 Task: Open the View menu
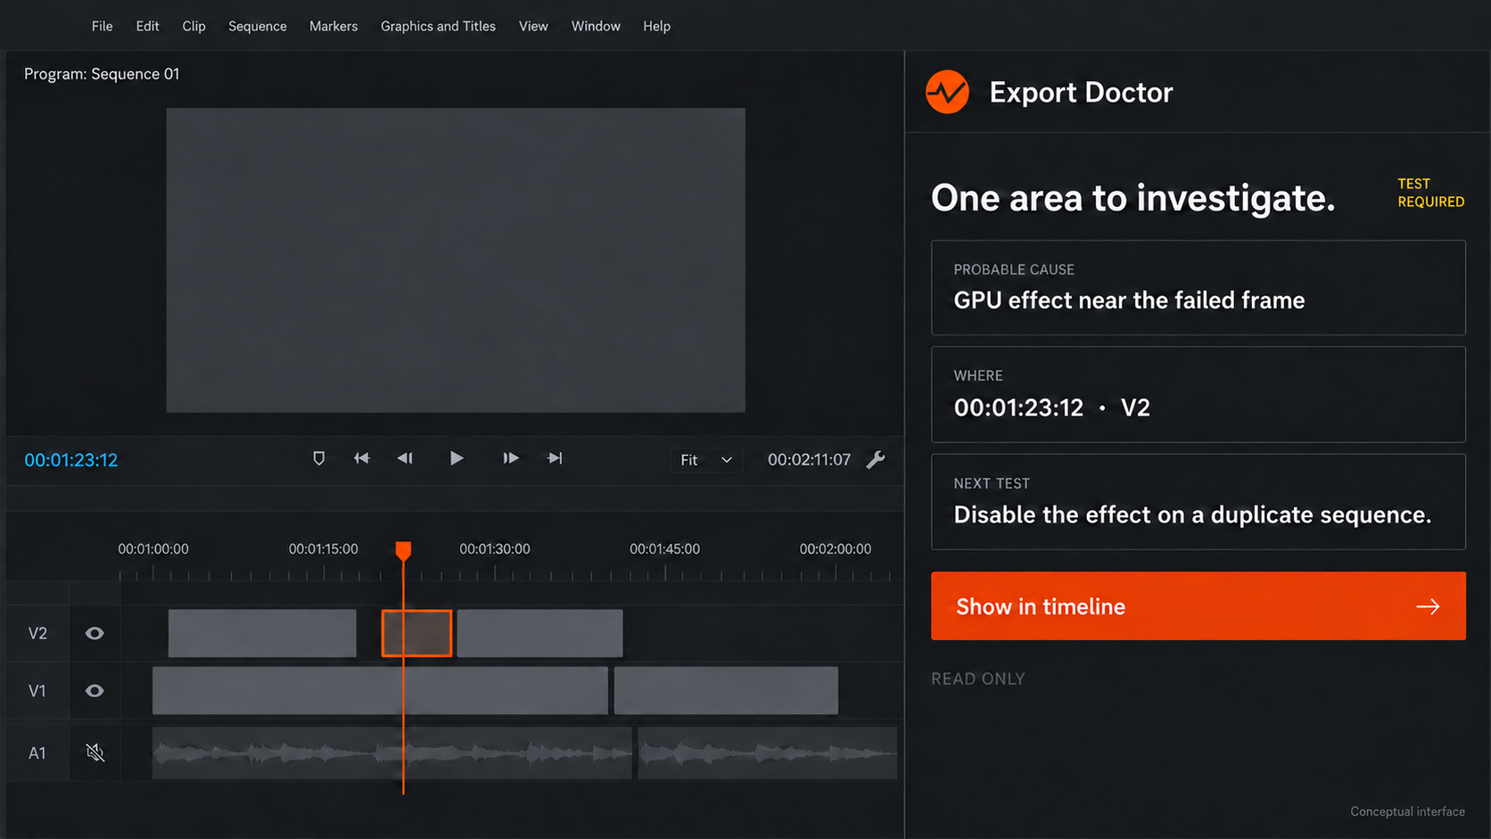(533, 26)
